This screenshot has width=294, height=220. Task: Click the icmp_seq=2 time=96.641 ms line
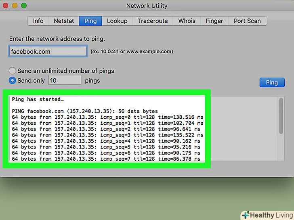pyautogui.click(x=106, y=129)
